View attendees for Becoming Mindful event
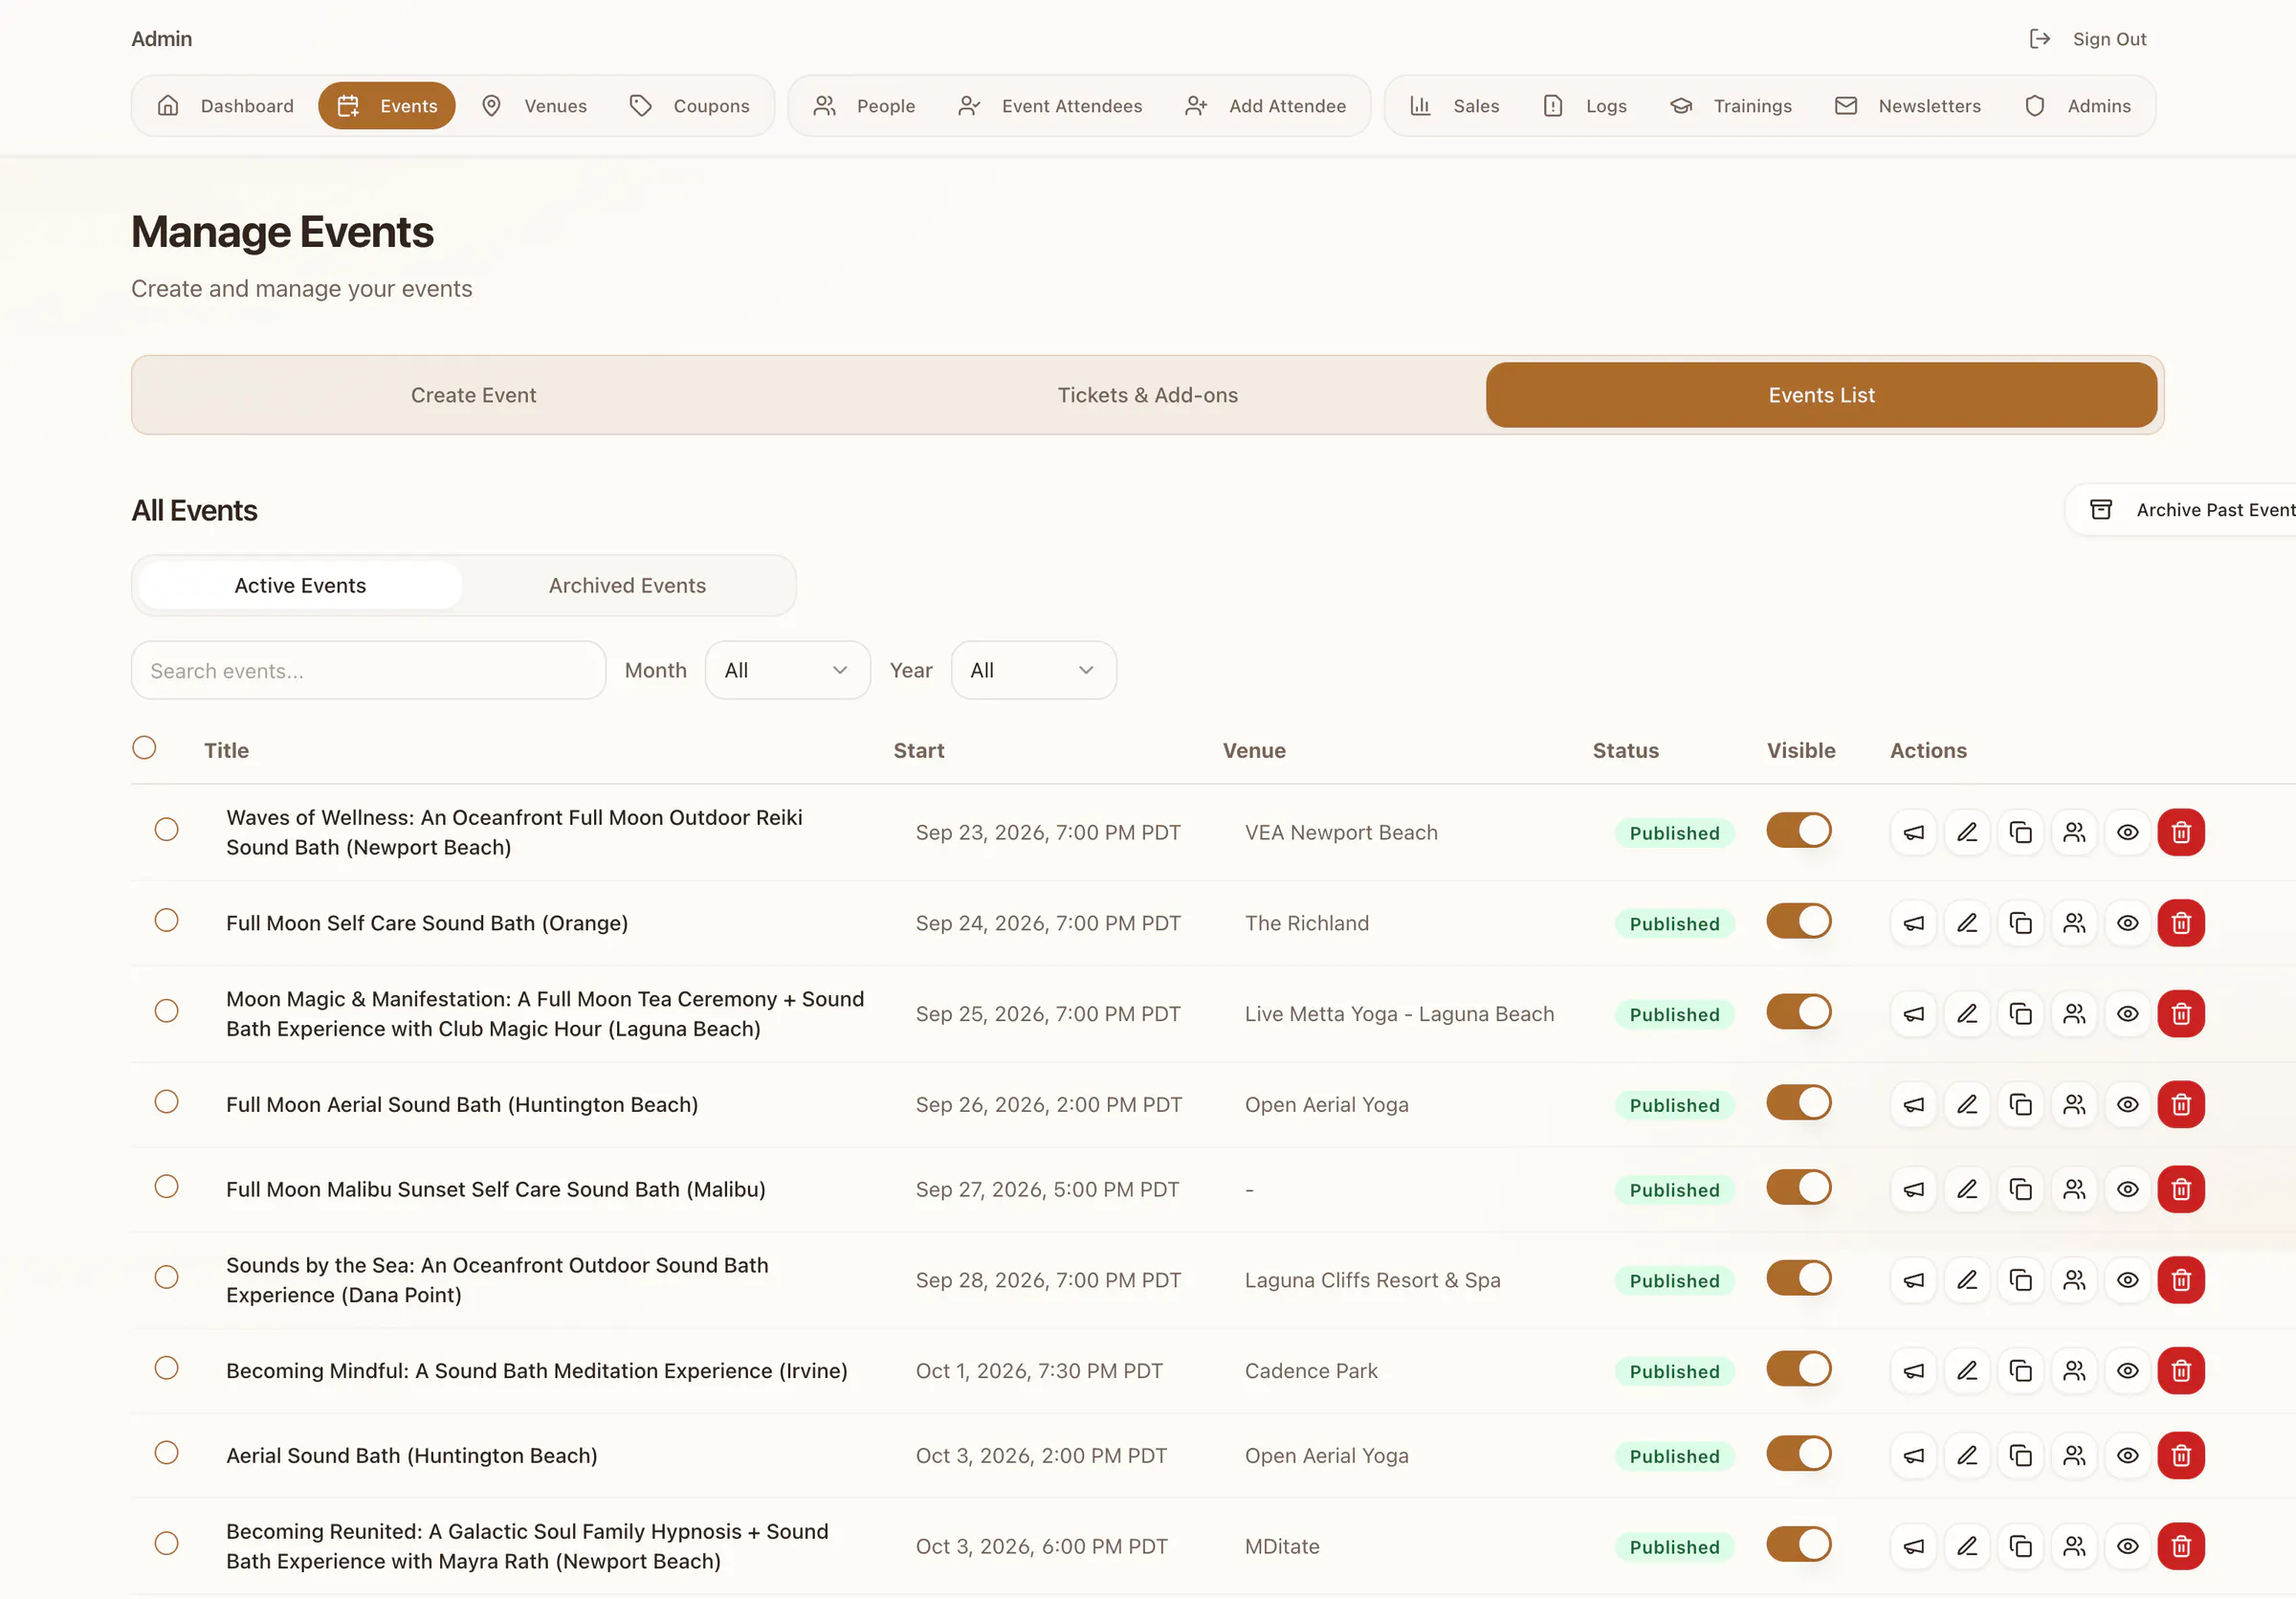The image size is (2296, 1599). point(2074,1371)
